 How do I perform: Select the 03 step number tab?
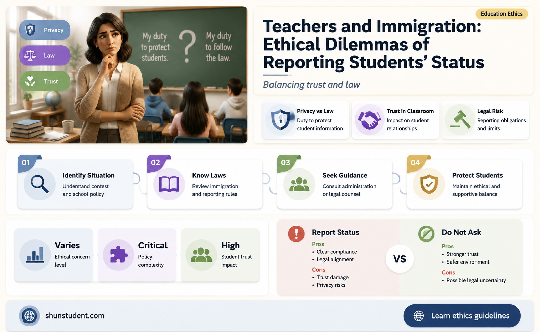[288, 163]
